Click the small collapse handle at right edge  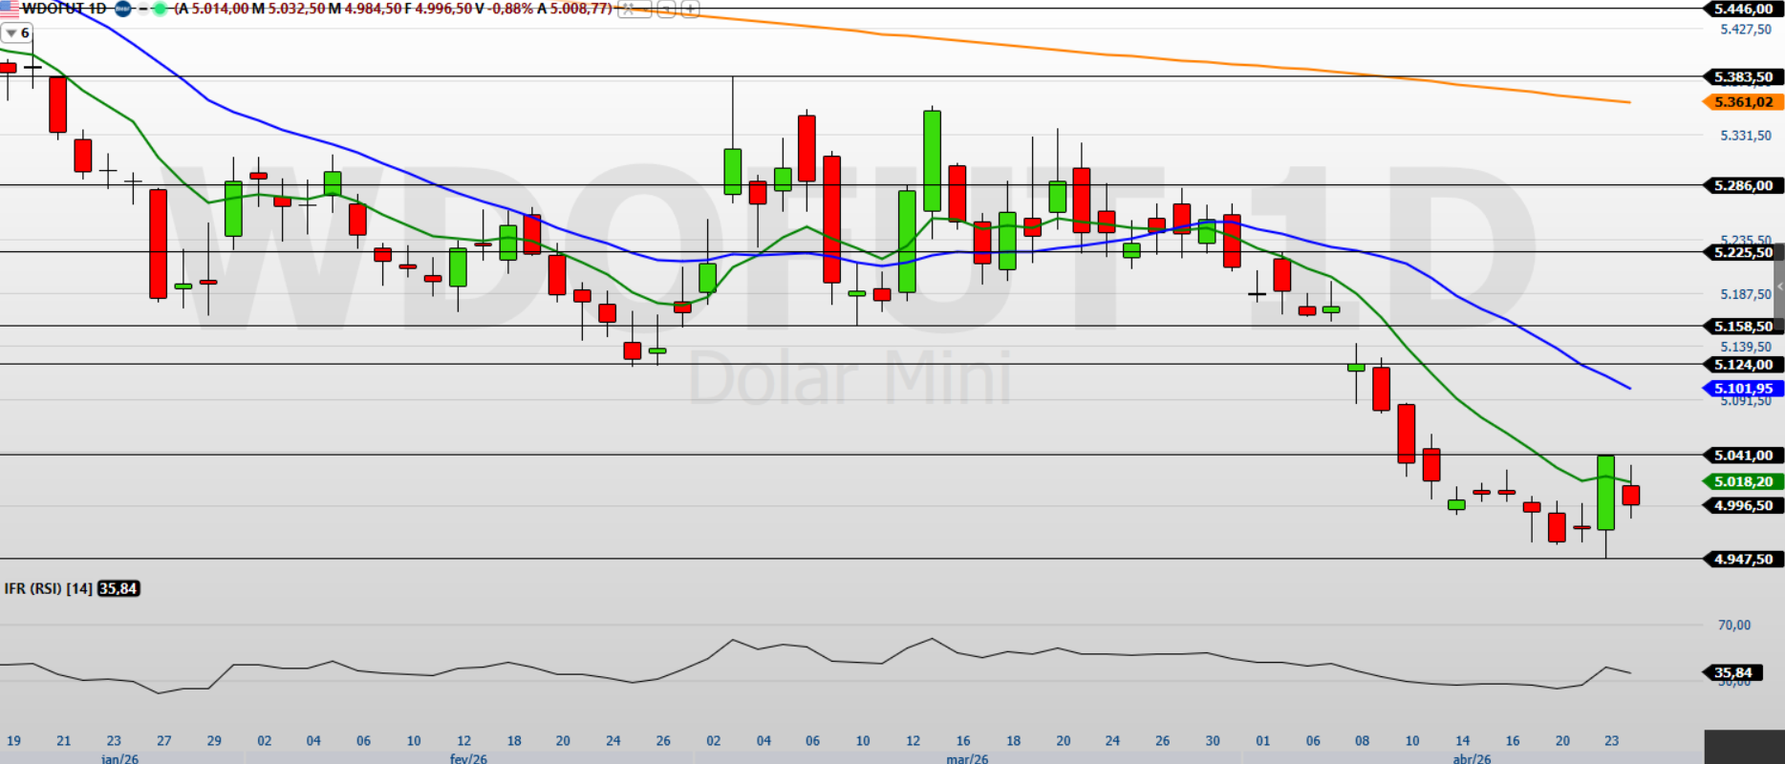[x=1779, y=286]
